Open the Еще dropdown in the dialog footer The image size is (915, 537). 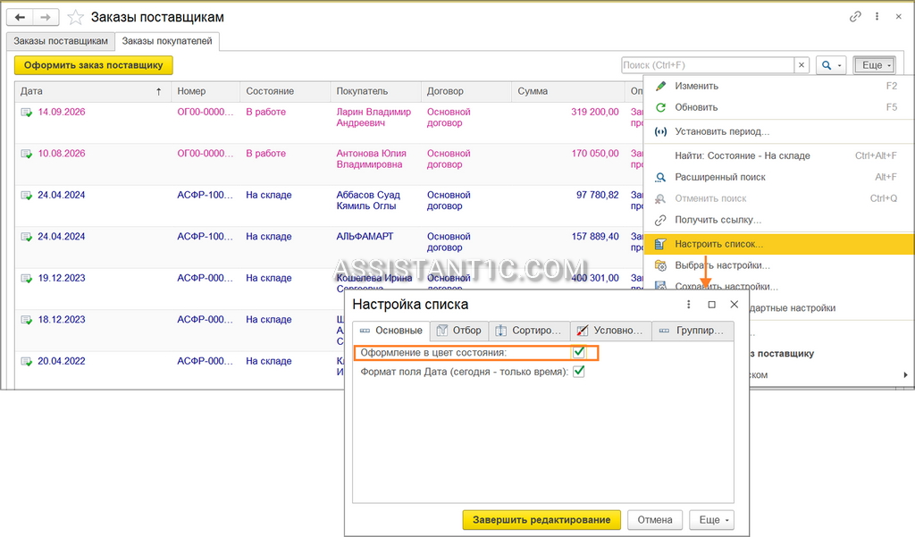712,519
